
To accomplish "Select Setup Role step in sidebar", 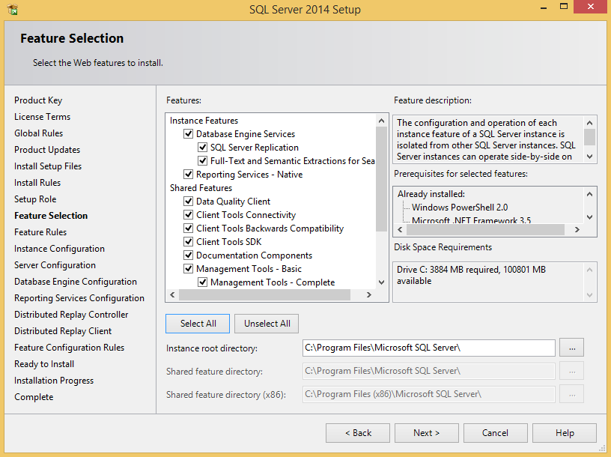I will pyautogui.click(x=35, y=199).
